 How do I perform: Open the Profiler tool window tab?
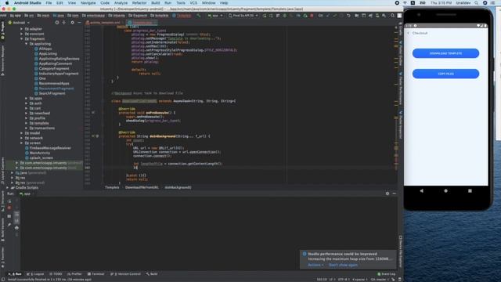pyautogui.click(x=74, y=274)
